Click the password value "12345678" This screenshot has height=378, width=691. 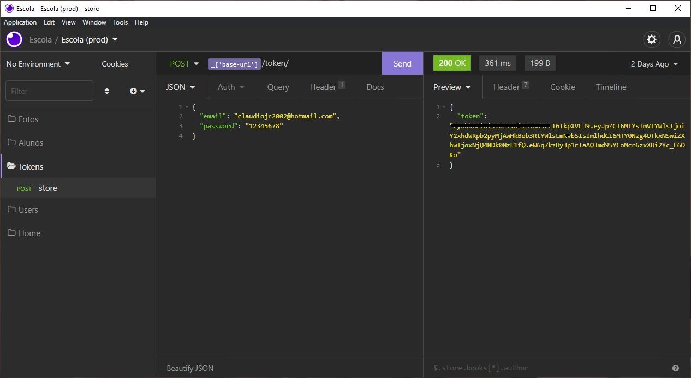tap(264, 126)
